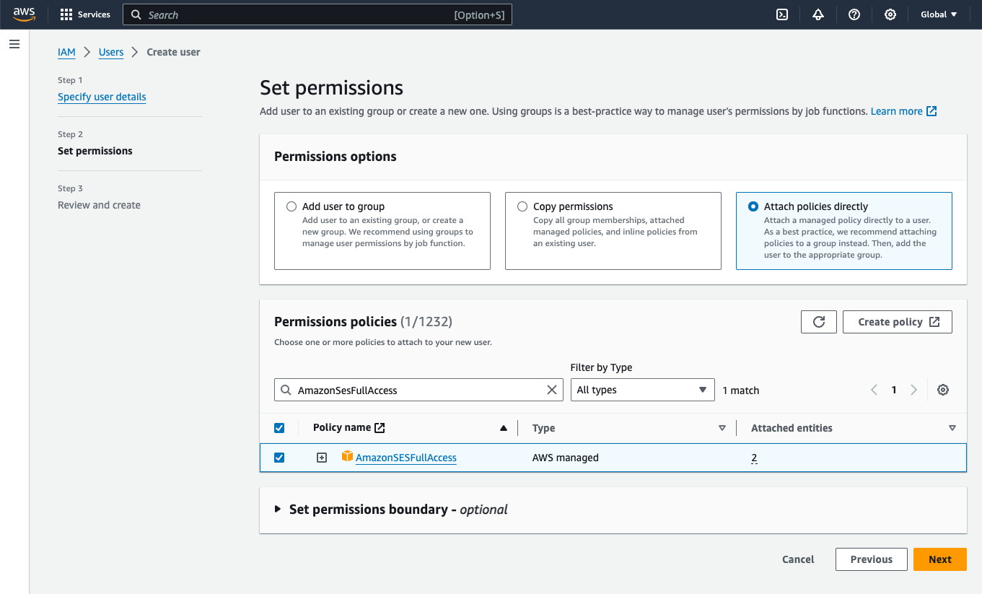
Task: Open policy table preferences gear
Action: coord(943,390)
